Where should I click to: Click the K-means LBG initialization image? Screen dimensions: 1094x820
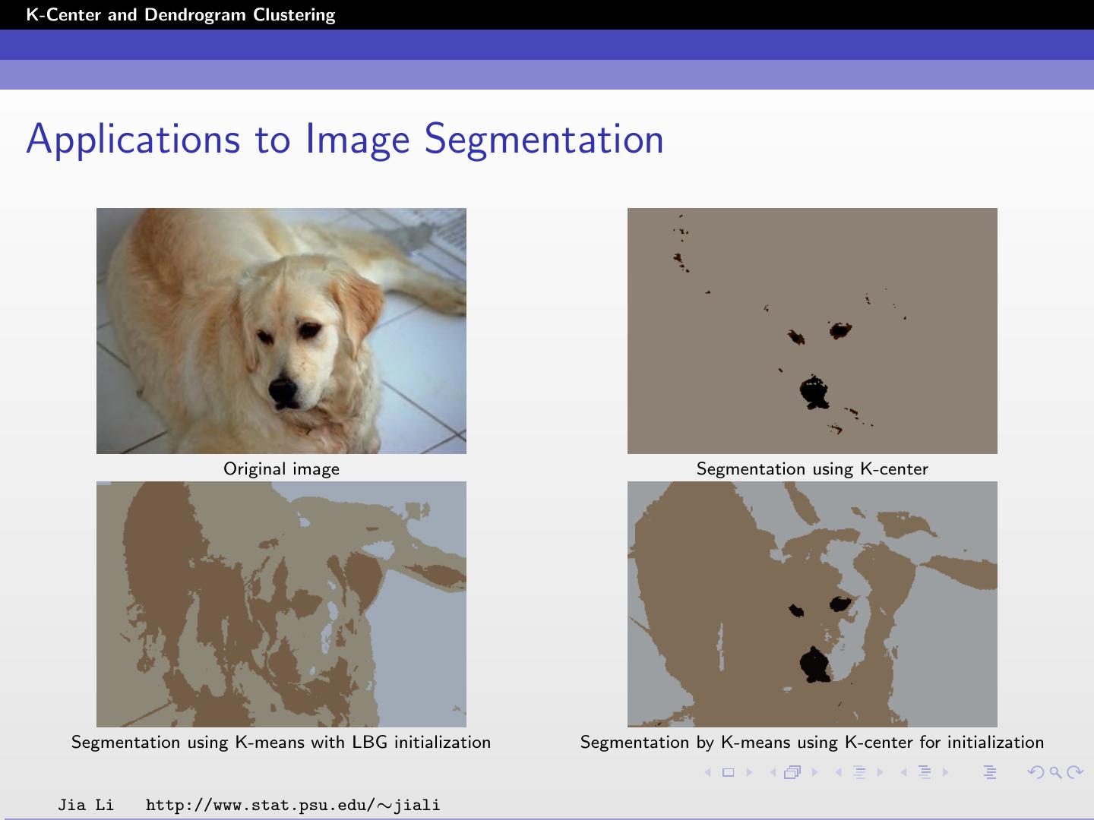click(281, 604)
